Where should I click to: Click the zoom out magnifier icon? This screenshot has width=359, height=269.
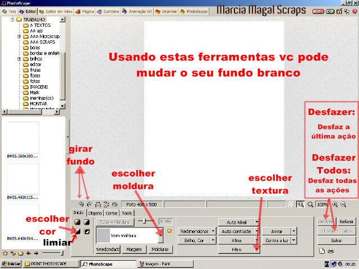[x=343, y=204]
